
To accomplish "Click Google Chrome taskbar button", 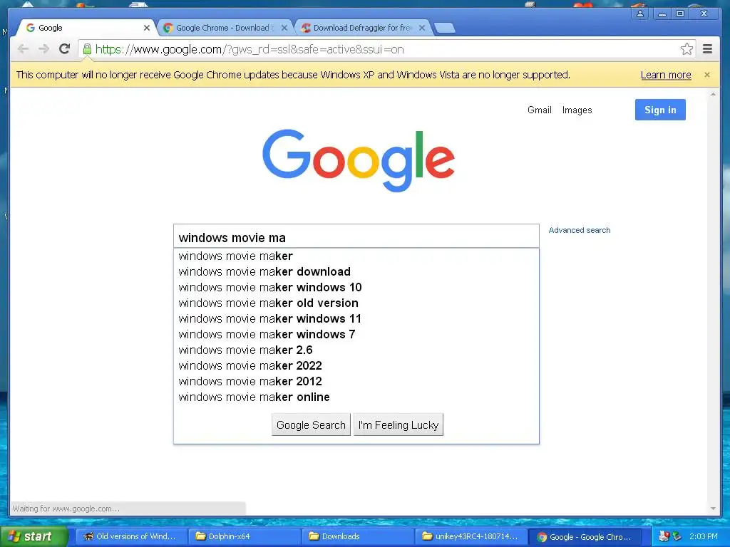I will click(585, 536).
